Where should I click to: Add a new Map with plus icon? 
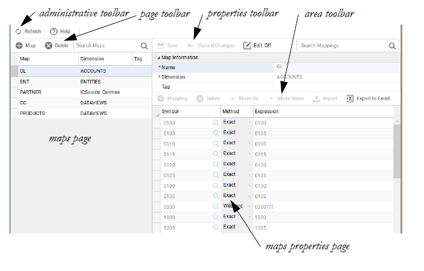point(19,45)
